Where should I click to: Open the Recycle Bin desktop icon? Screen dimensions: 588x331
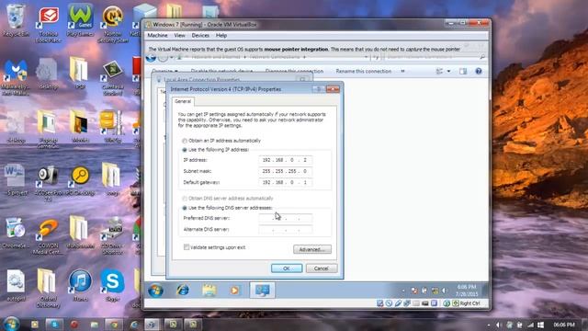point(16,20)
